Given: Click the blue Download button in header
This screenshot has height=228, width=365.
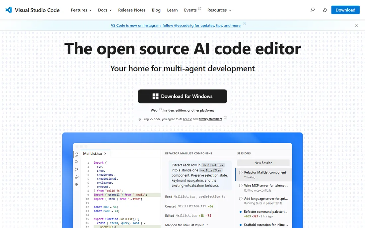Looking at the screenshot, I should [x=345, y=10].
